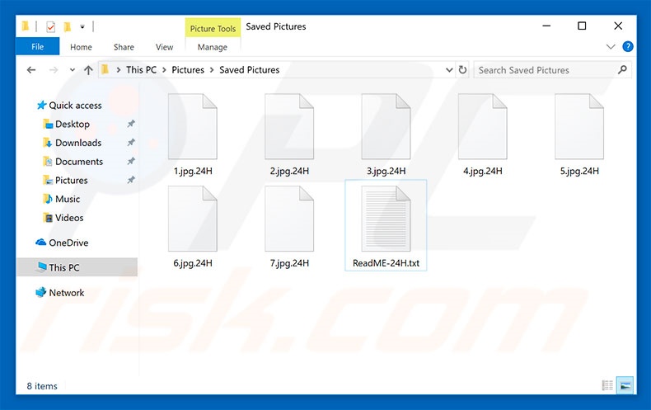651x410 pixels.
Task: Open Videos in navigation pane
Action: pos(63,218)
